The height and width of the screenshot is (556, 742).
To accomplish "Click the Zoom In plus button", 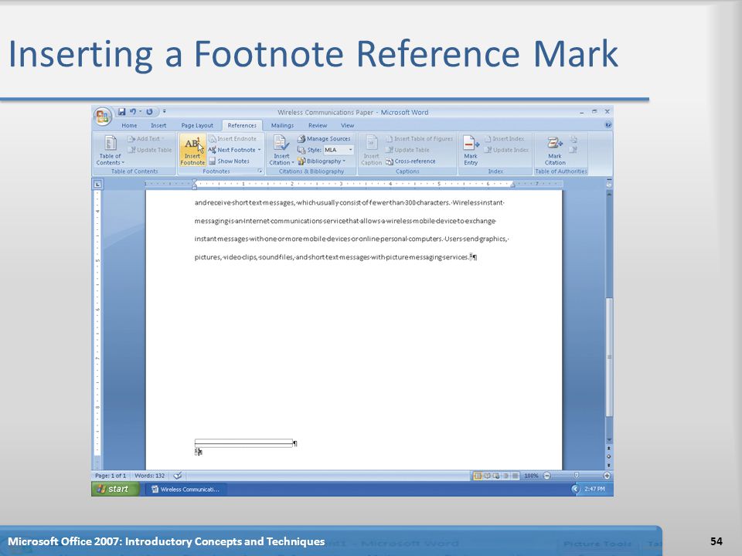I will [x=607, y=476].
